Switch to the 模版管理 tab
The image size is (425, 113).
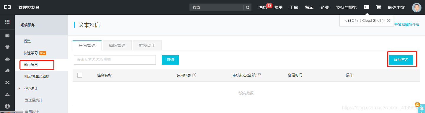click(x=117, y=45)
